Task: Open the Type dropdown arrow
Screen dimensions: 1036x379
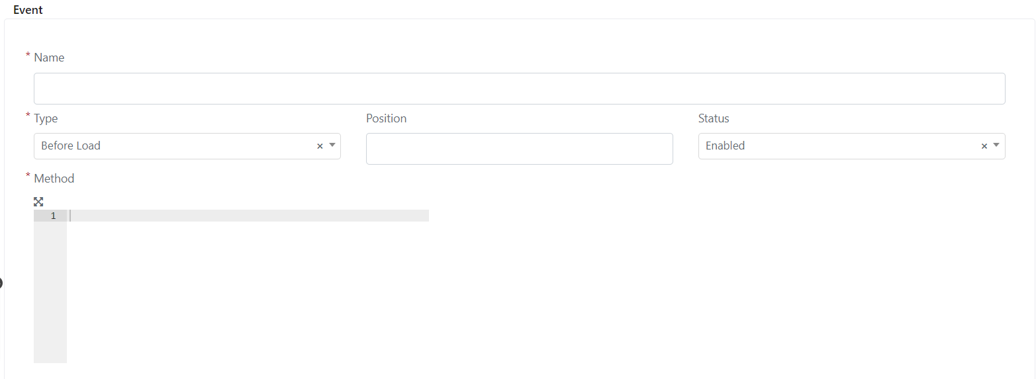Action: point(332,146)
